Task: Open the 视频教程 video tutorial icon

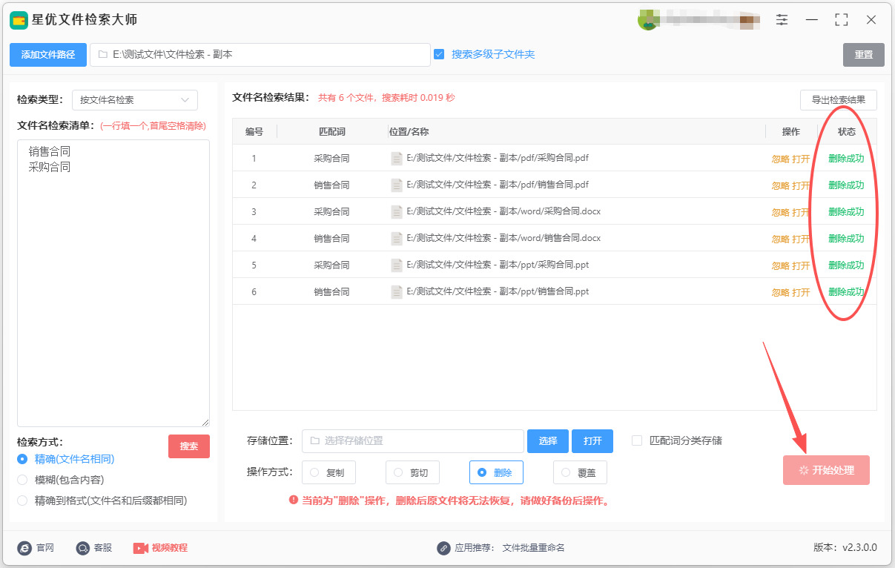Action: coord(141,548)
